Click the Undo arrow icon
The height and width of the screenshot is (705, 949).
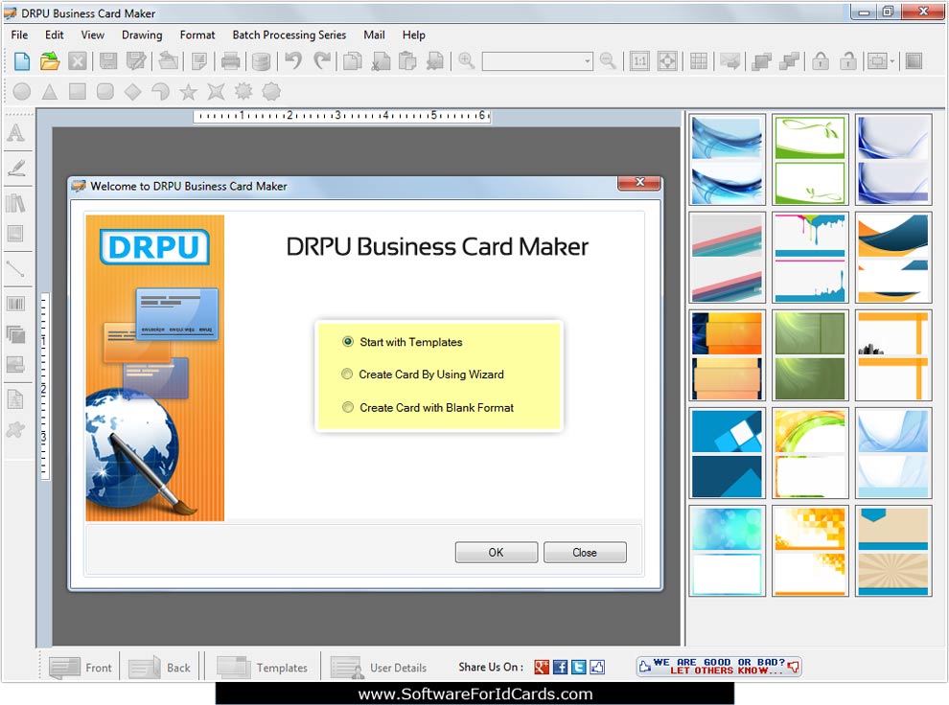pyautogui.click(x=293, y=61)
